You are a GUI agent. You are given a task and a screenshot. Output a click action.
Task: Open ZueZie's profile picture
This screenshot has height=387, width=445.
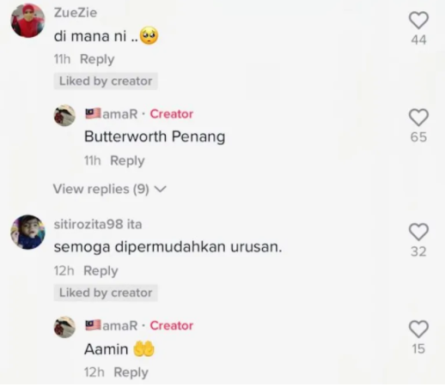tap(27, 21)
